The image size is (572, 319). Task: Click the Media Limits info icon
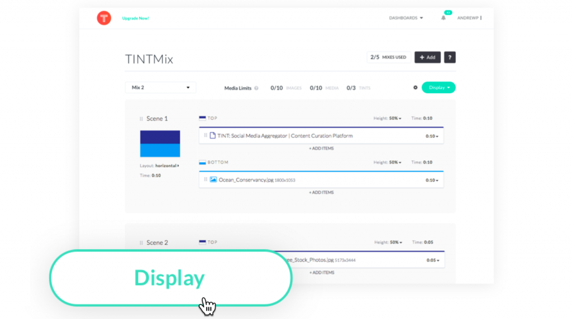pyautogui.click(x=256, y=88)
